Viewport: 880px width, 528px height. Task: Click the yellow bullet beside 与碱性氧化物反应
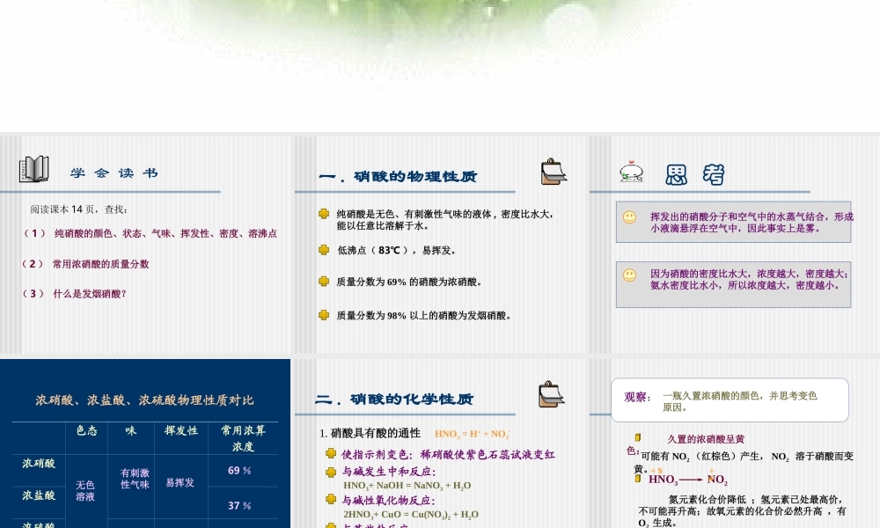click(331, 499)
